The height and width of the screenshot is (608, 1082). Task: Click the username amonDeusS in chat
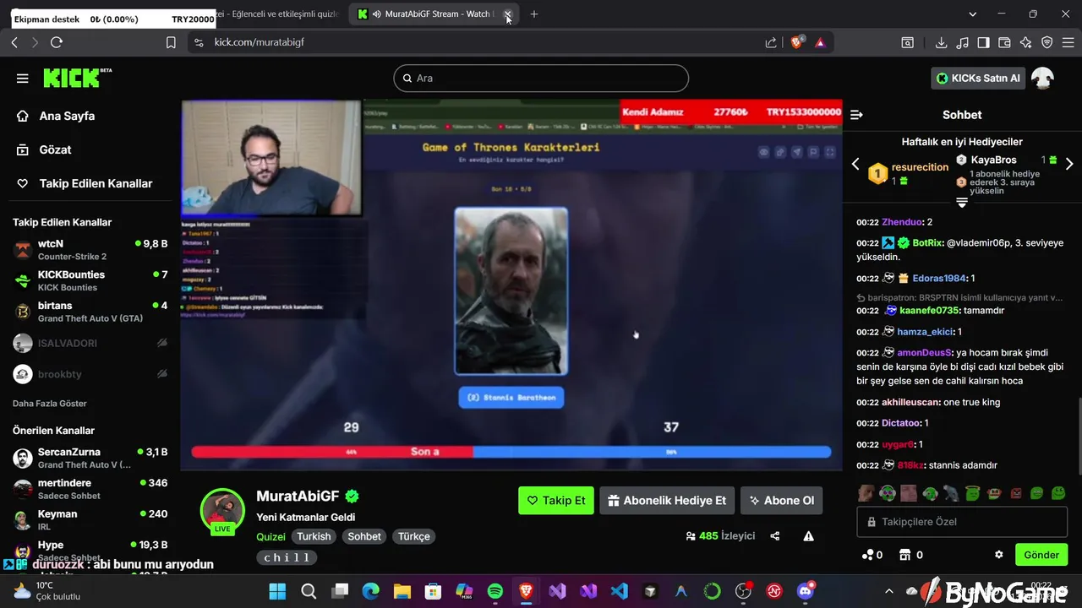[925, 353]
